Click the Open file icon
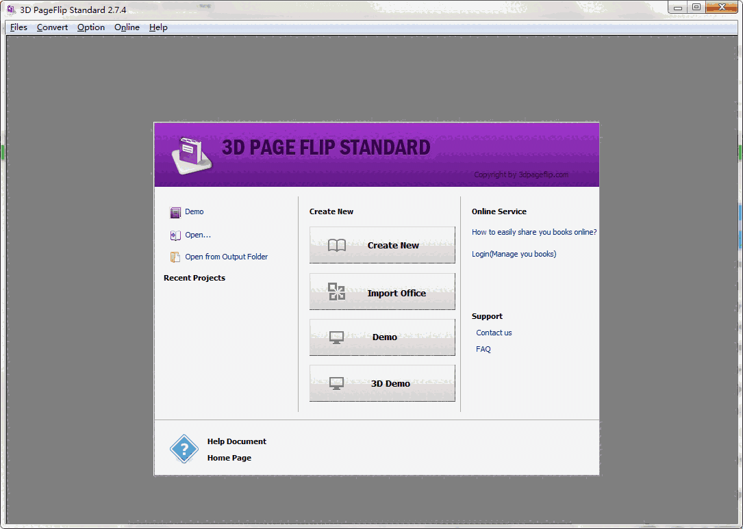 (x=175, y=235)
